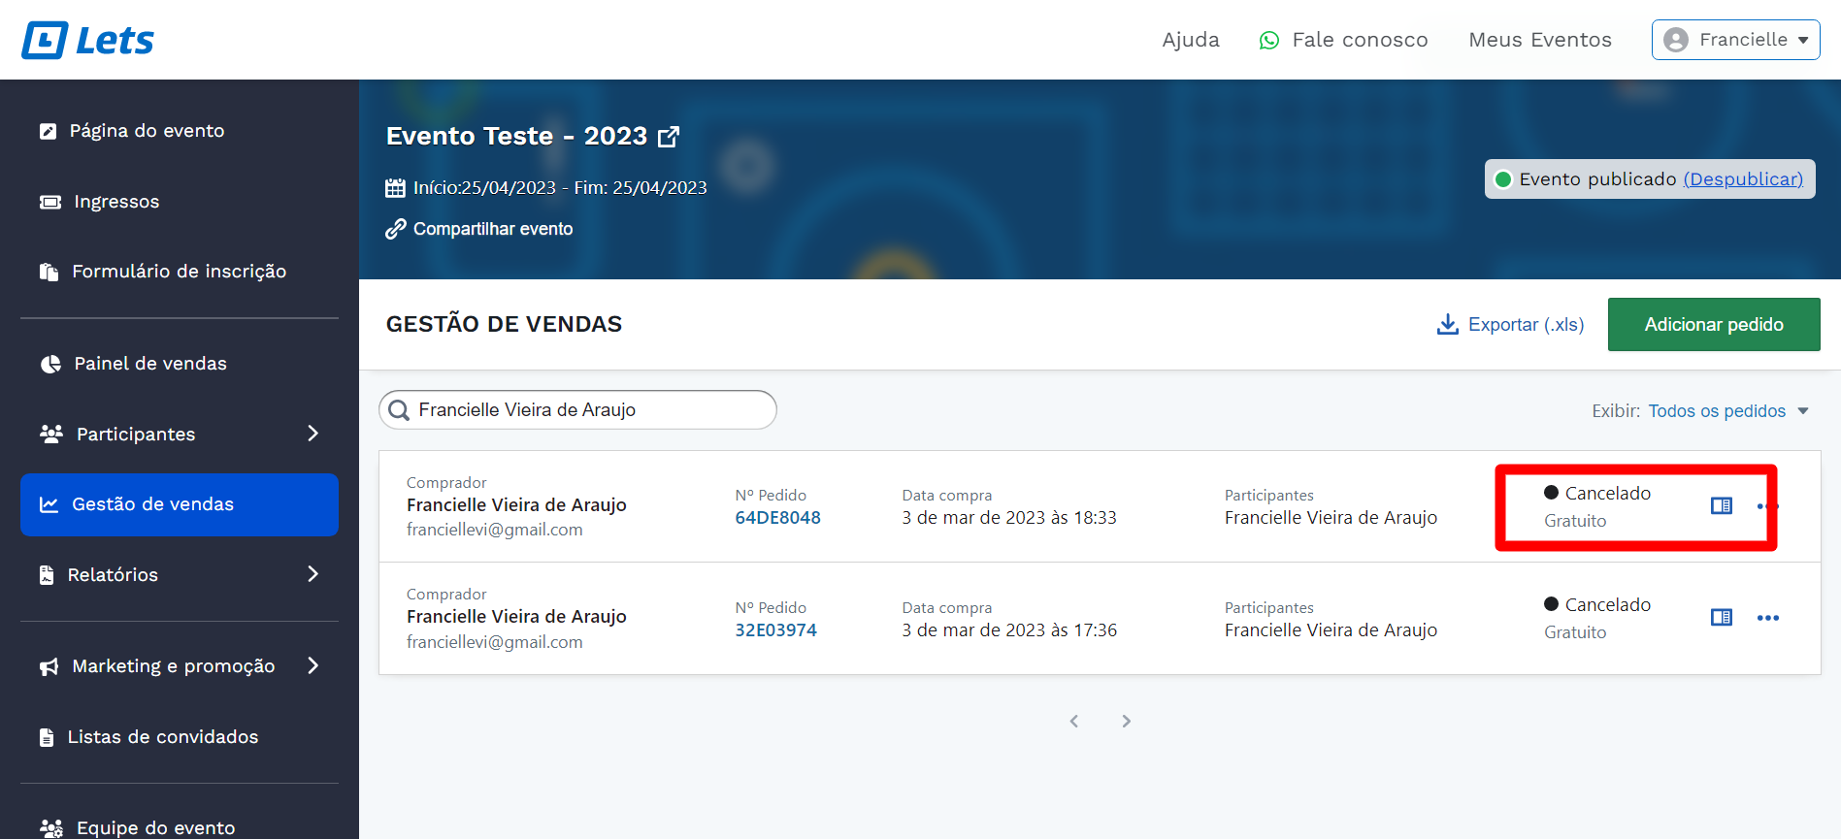The image size is (1841, 839).
Task: Click the order search input field
Action: pos(592,410)
